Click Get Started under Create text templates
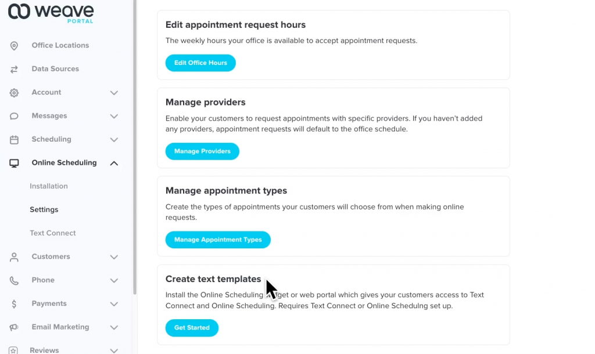This screenshot has height=354, width=595. click(x=192, y=328)
